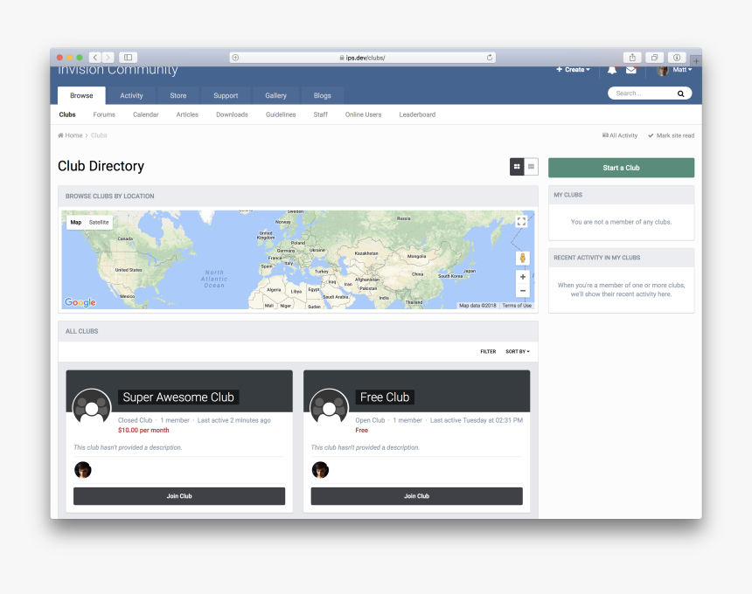Switch map to Satellite view
The height and width of the screenshot is (594, 752).
tap(99, 222)
